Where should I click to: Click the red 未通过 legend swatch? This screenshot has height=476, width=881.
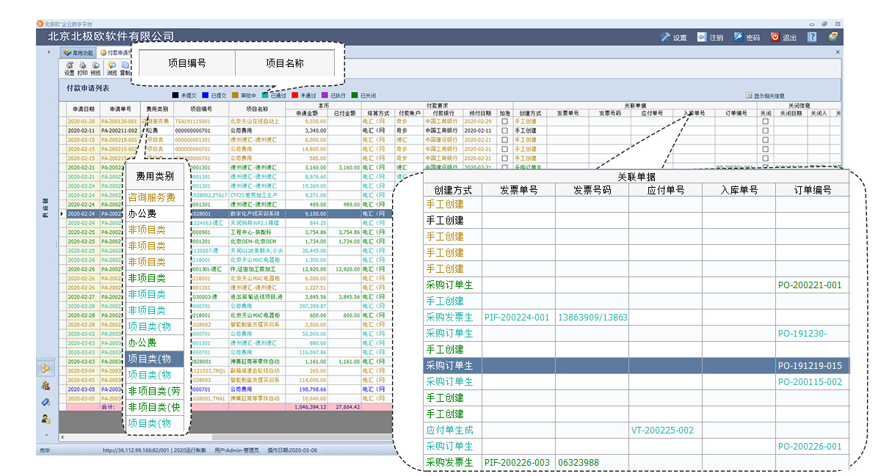coord(295,95)
